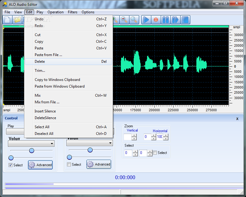
Task: Click the left channel upper slider knob
Action: 32,151
